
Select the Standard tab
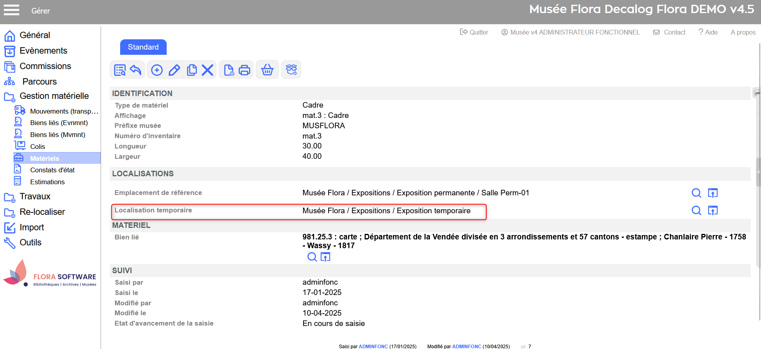click(143, 47)
